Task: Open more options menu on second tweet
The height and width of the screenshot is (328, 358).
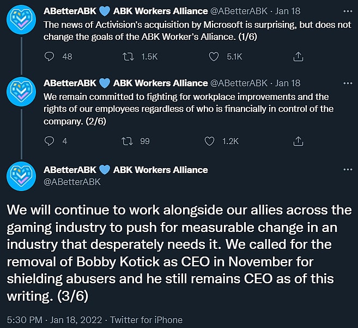Action: click(348, 83)
